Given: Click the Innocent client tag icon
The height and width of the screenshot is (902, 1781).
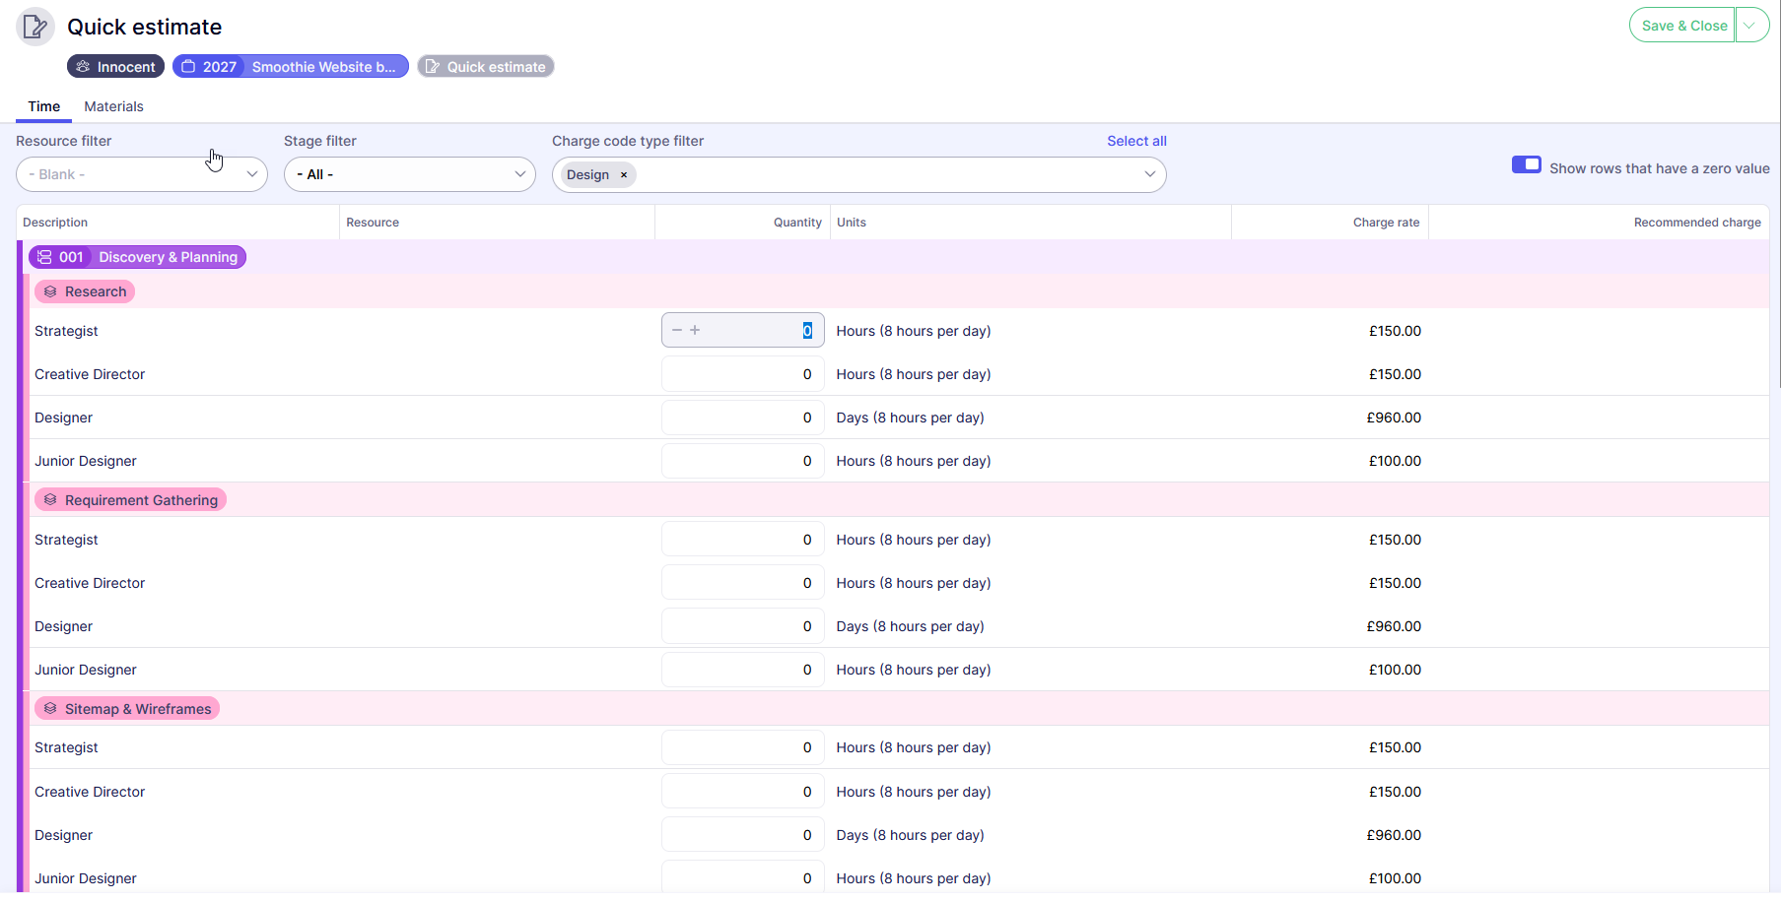Looking at the screenshot, I should point(84,67).
